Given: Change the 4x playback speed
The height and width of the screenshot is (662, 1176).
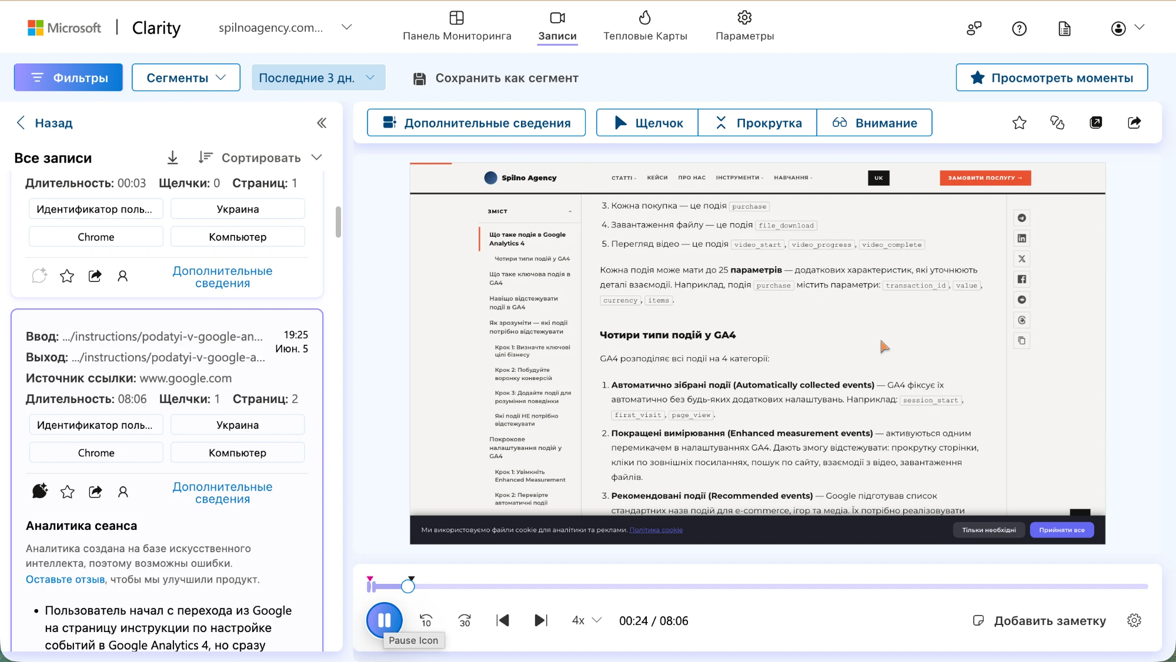Looking at the screenshot, I should coord(587,620).
